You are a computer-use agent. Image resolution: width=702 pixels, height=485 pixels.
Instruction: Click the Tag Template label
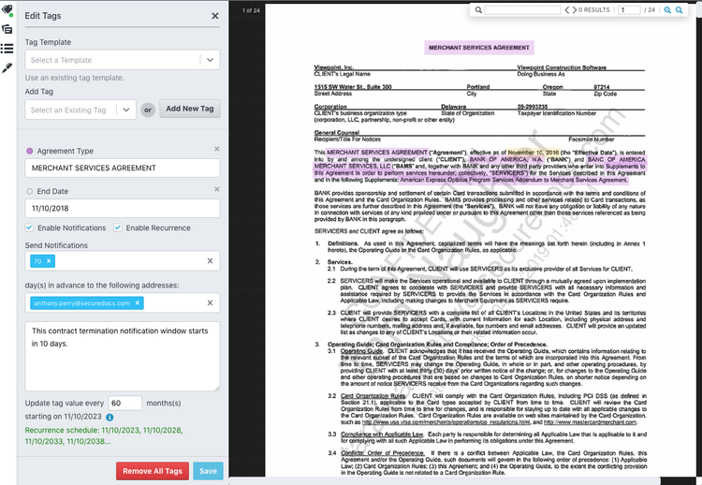48,42
